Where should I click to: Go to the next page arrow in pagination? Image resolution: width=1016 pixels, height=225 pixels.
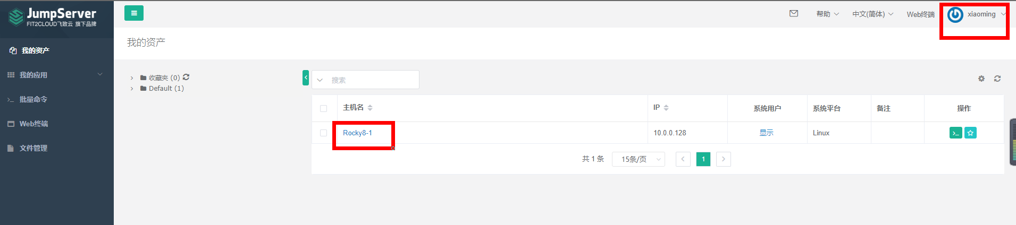tap(724, 159)
